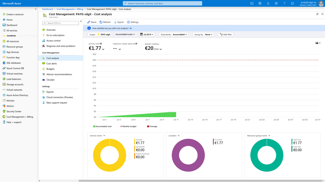The height and width of the screenshot is (182, 325).
Task: Click the Search (Ctrl+/) field in the blade
Action: (x=60, y=23)
